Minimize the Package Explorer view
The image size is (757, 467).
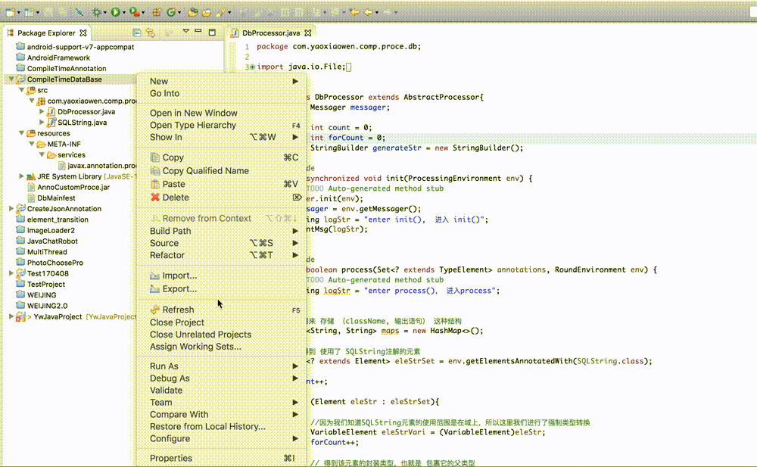click(x=198, y=31)
